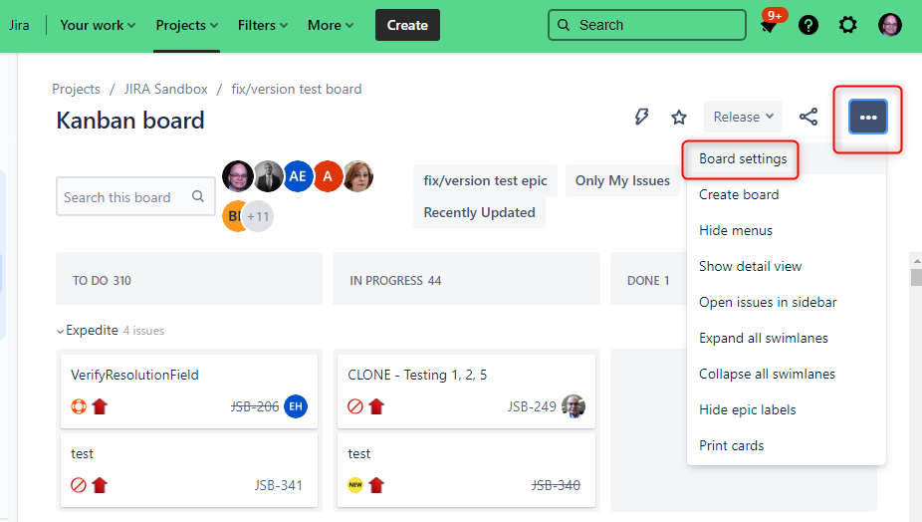Filter by the AE assignee avatar
Viewport: 922px width, 522px height.
coord(298,176)
